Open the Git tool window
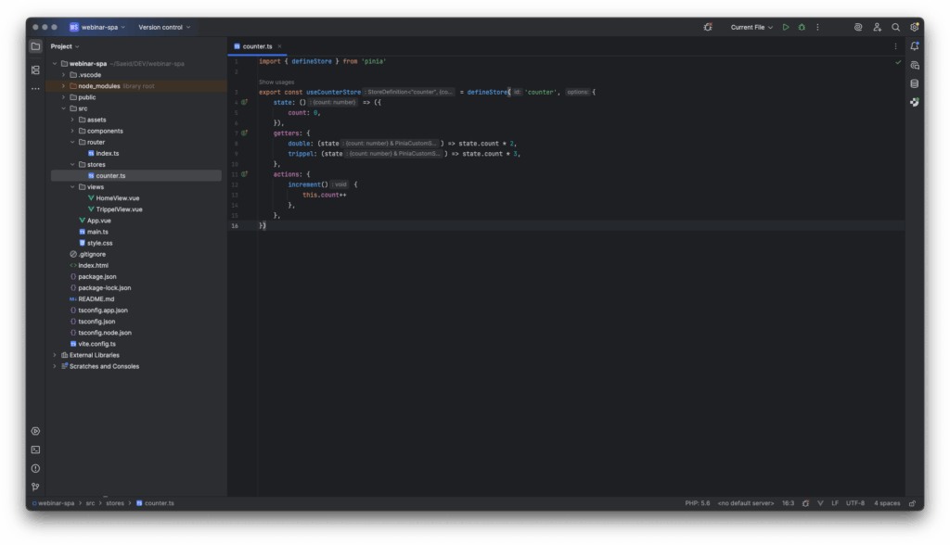Viewport: 950px width, 545px height. pyautogui.click(x=35, y=487)
